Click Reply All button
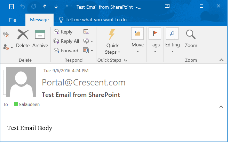The height and width of the screenshot is (144, 230). point(66,41)
